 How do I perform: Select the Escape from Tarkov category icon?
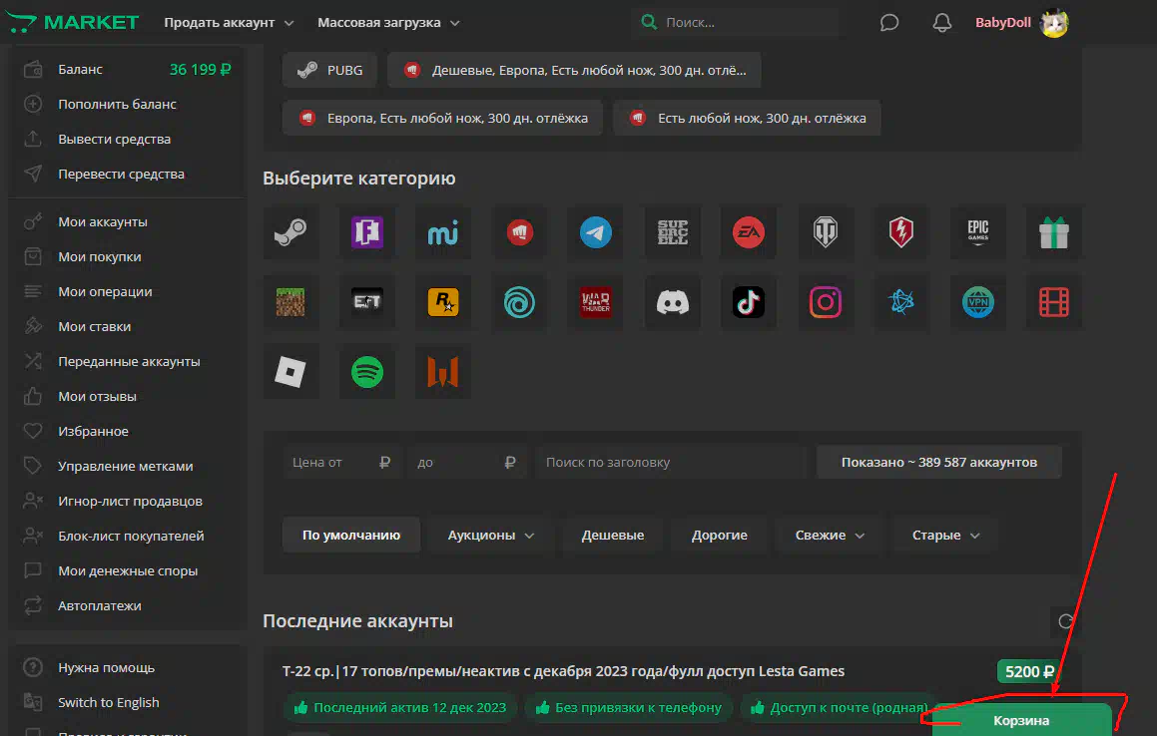coord(366,301)
